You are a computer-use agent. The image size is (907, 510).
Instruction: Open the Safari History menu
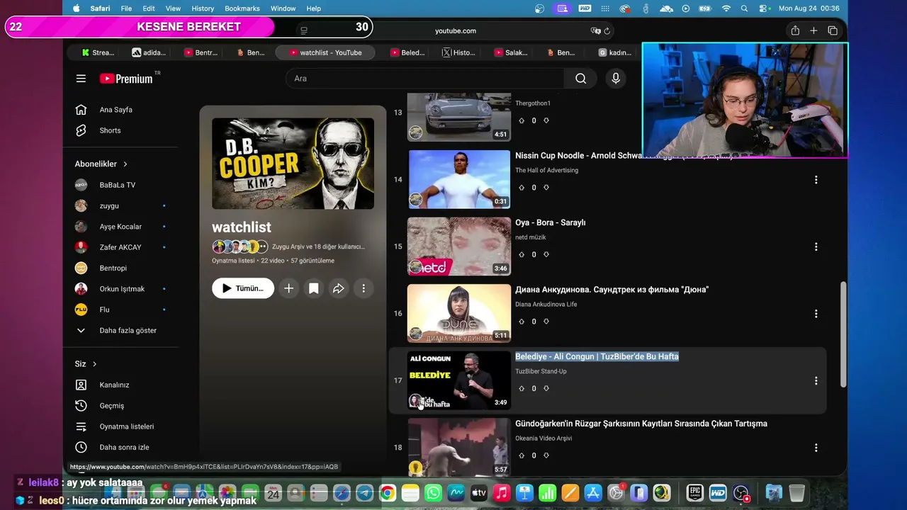tap(203, 8)
